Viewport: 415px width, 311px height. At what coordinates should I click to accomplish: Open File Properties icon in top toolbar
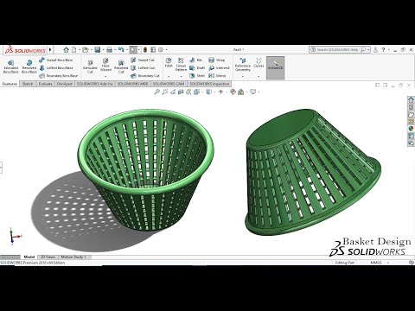(x=153, y=50)
